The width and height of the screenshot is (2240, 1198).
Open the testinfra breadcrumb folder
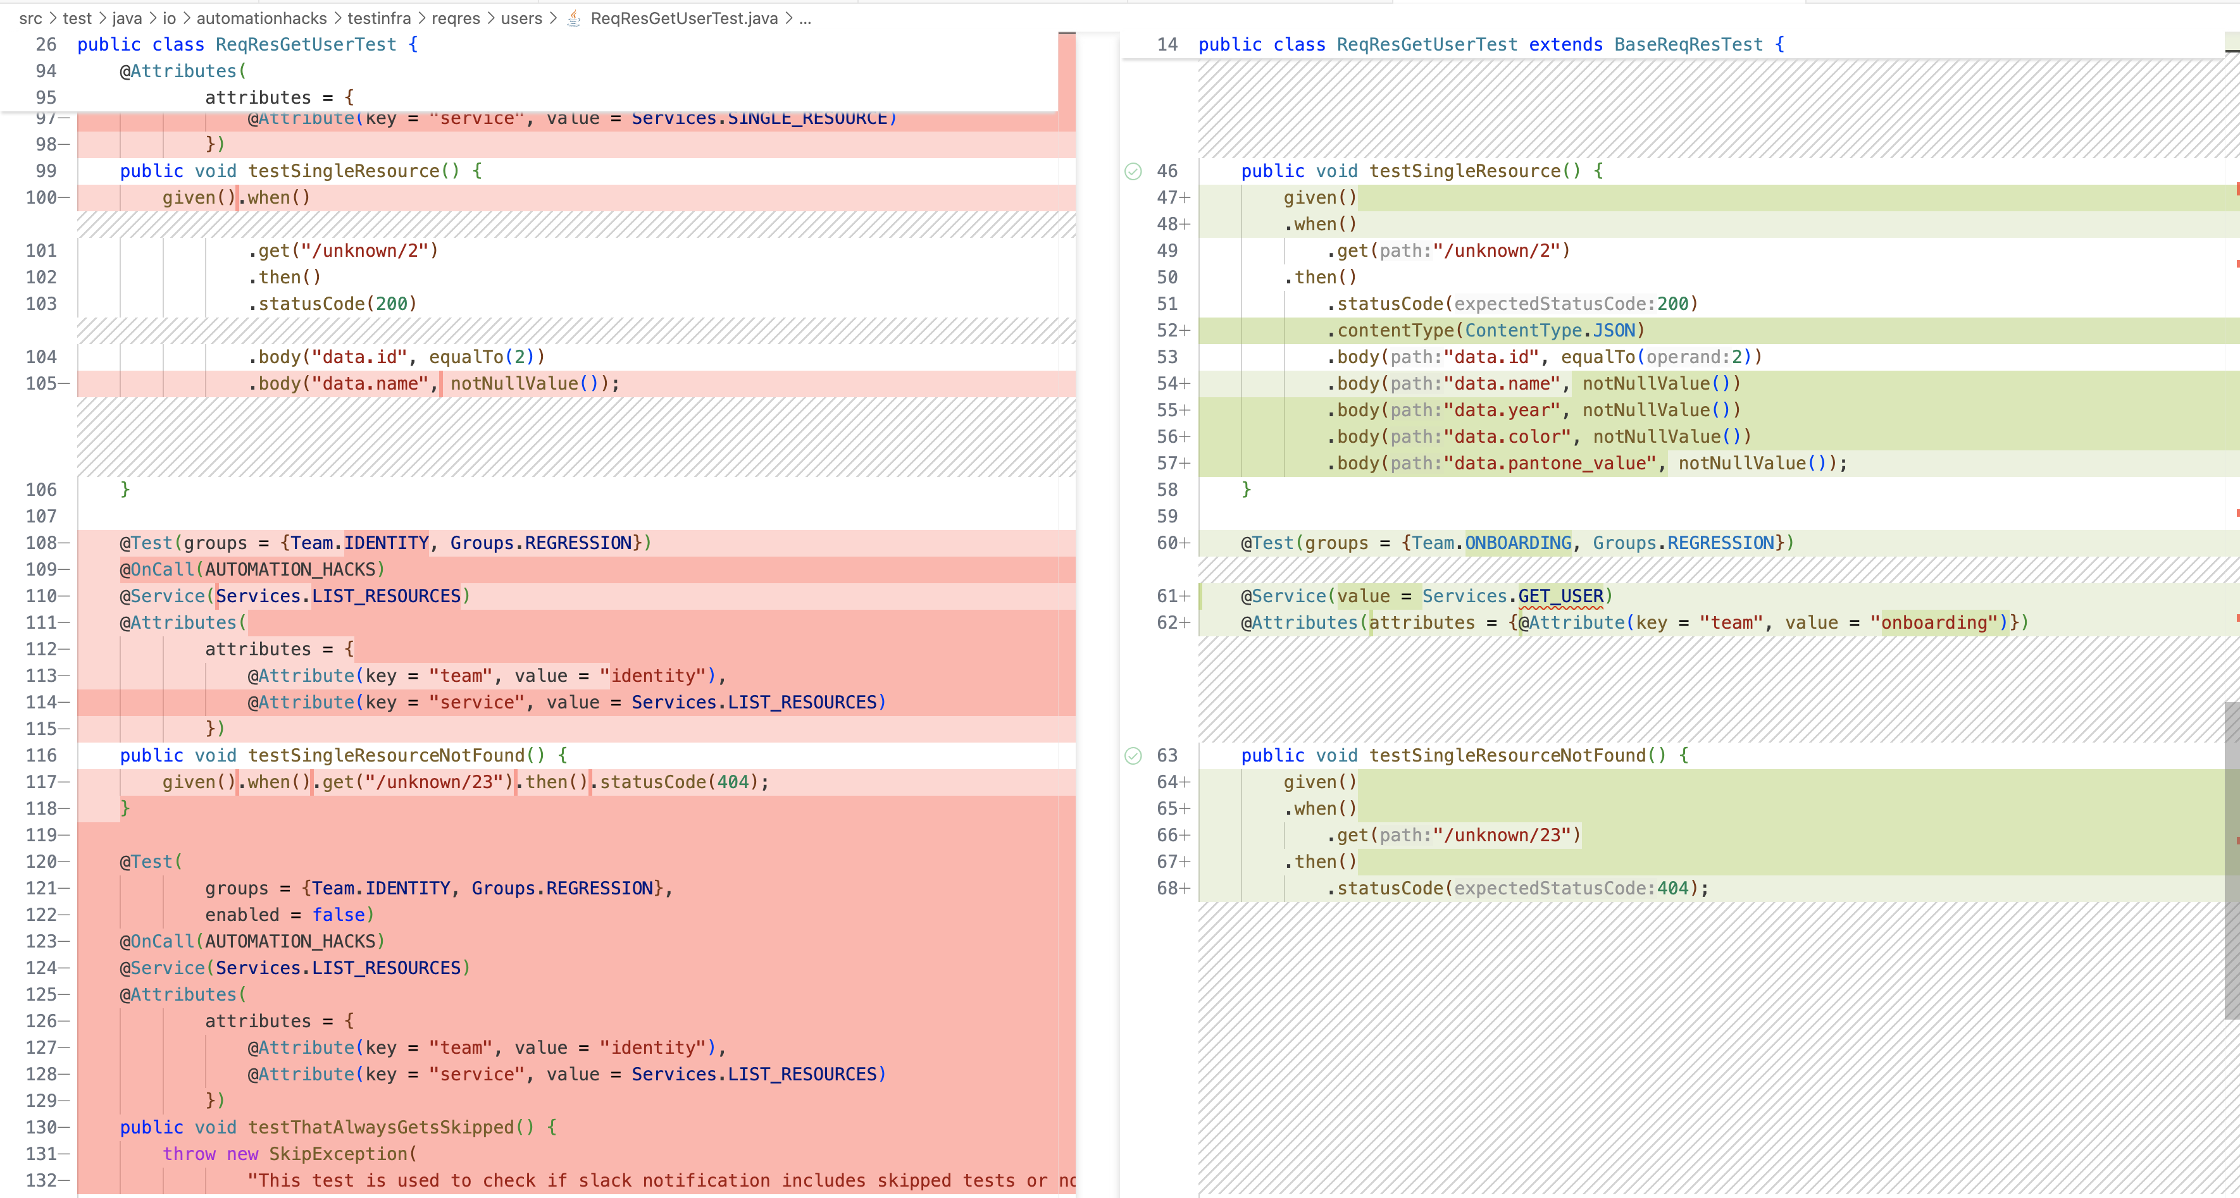point(379,18)
